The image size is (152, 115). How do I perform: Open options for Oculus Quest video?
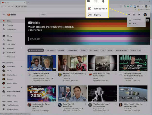(x=55, y=104)
